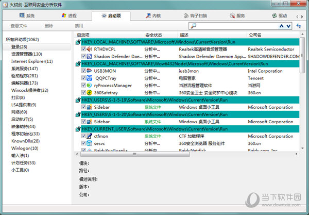Screen dimensions: 309x215
Task: Click the Tencent company cell
Action: point(255,78)
